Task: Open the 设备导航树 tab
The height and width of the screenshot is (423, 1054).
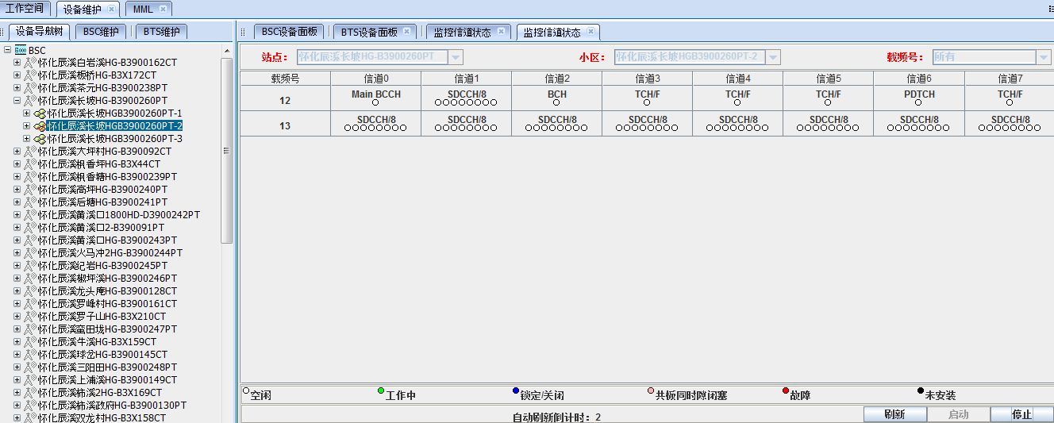Action: (40, 32)
